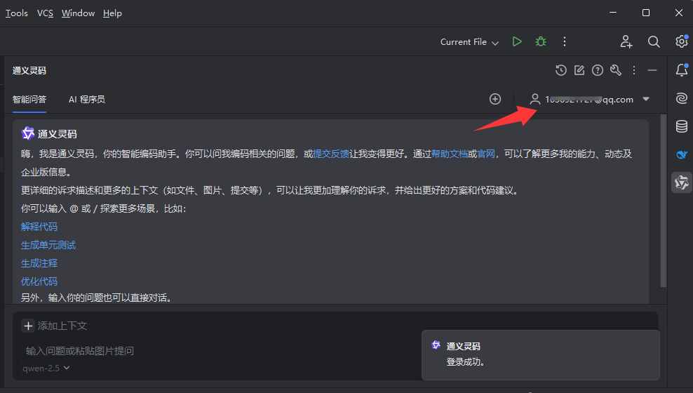This screenshot has height=393, width=693.
Task: Open help question-mark icon in panel header
Action: (x=598, y=70)
